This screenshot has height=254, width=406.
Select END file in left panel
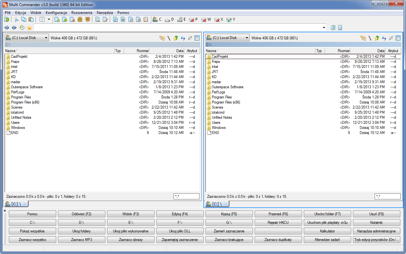tap(102, 133)
